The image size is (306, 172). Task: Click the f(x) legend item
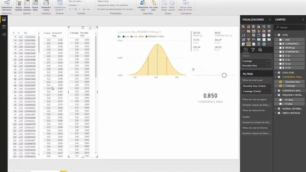pyautogui.click(x=142, y=37)
